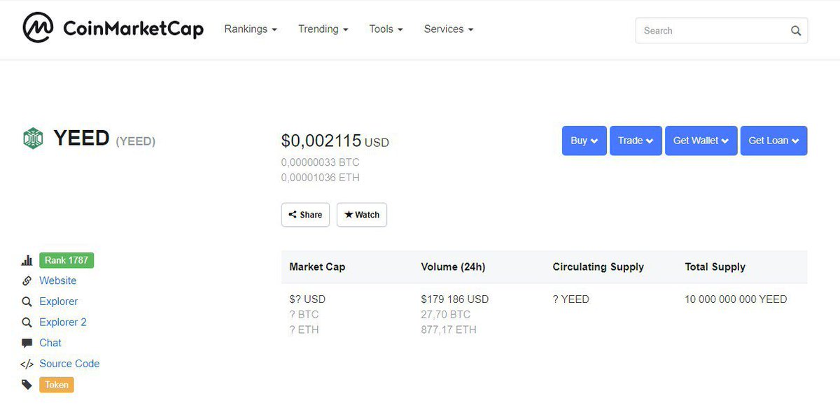
Task: Click the ? YEED circulating supply value
Action: point(571,299)
